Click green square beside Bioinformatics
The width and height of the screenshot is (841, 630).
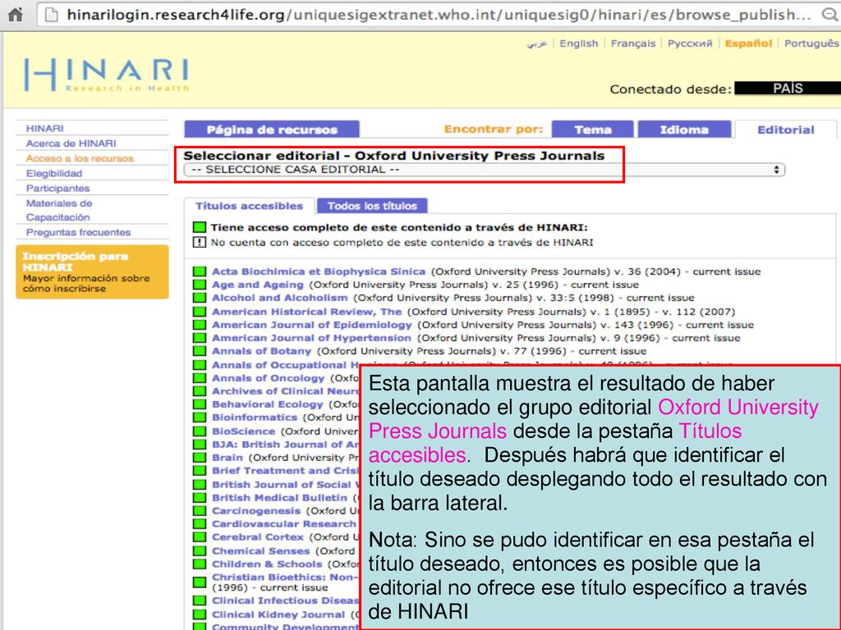200,418
